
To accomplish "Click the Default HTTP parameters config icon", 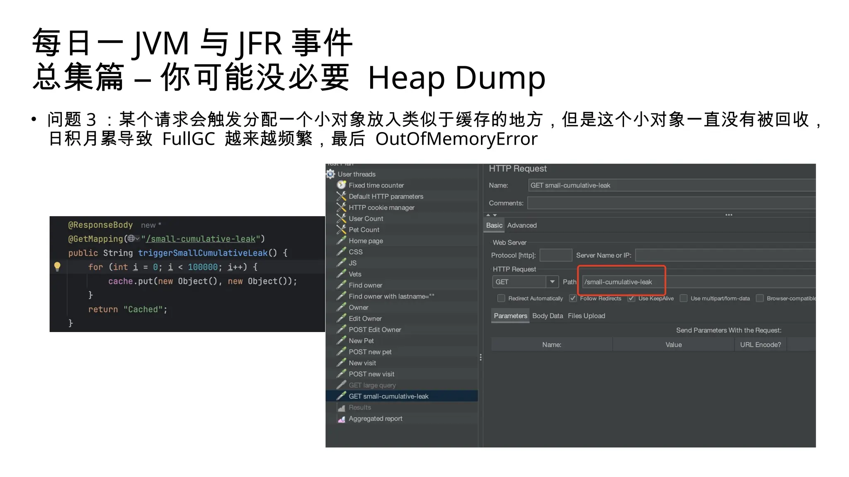I will 341,196.
